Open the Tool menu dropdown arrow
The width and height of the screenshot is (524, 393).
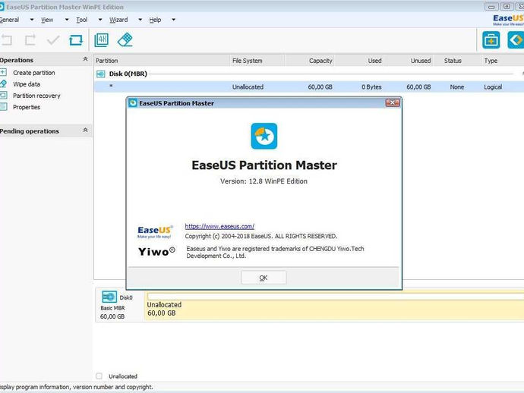(x=100, y=20)
